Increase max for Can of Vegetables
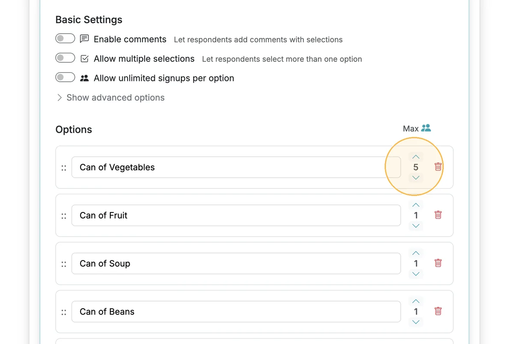This screenshot has height=344, width=517. pyautogui.click(x=416, y=157)
